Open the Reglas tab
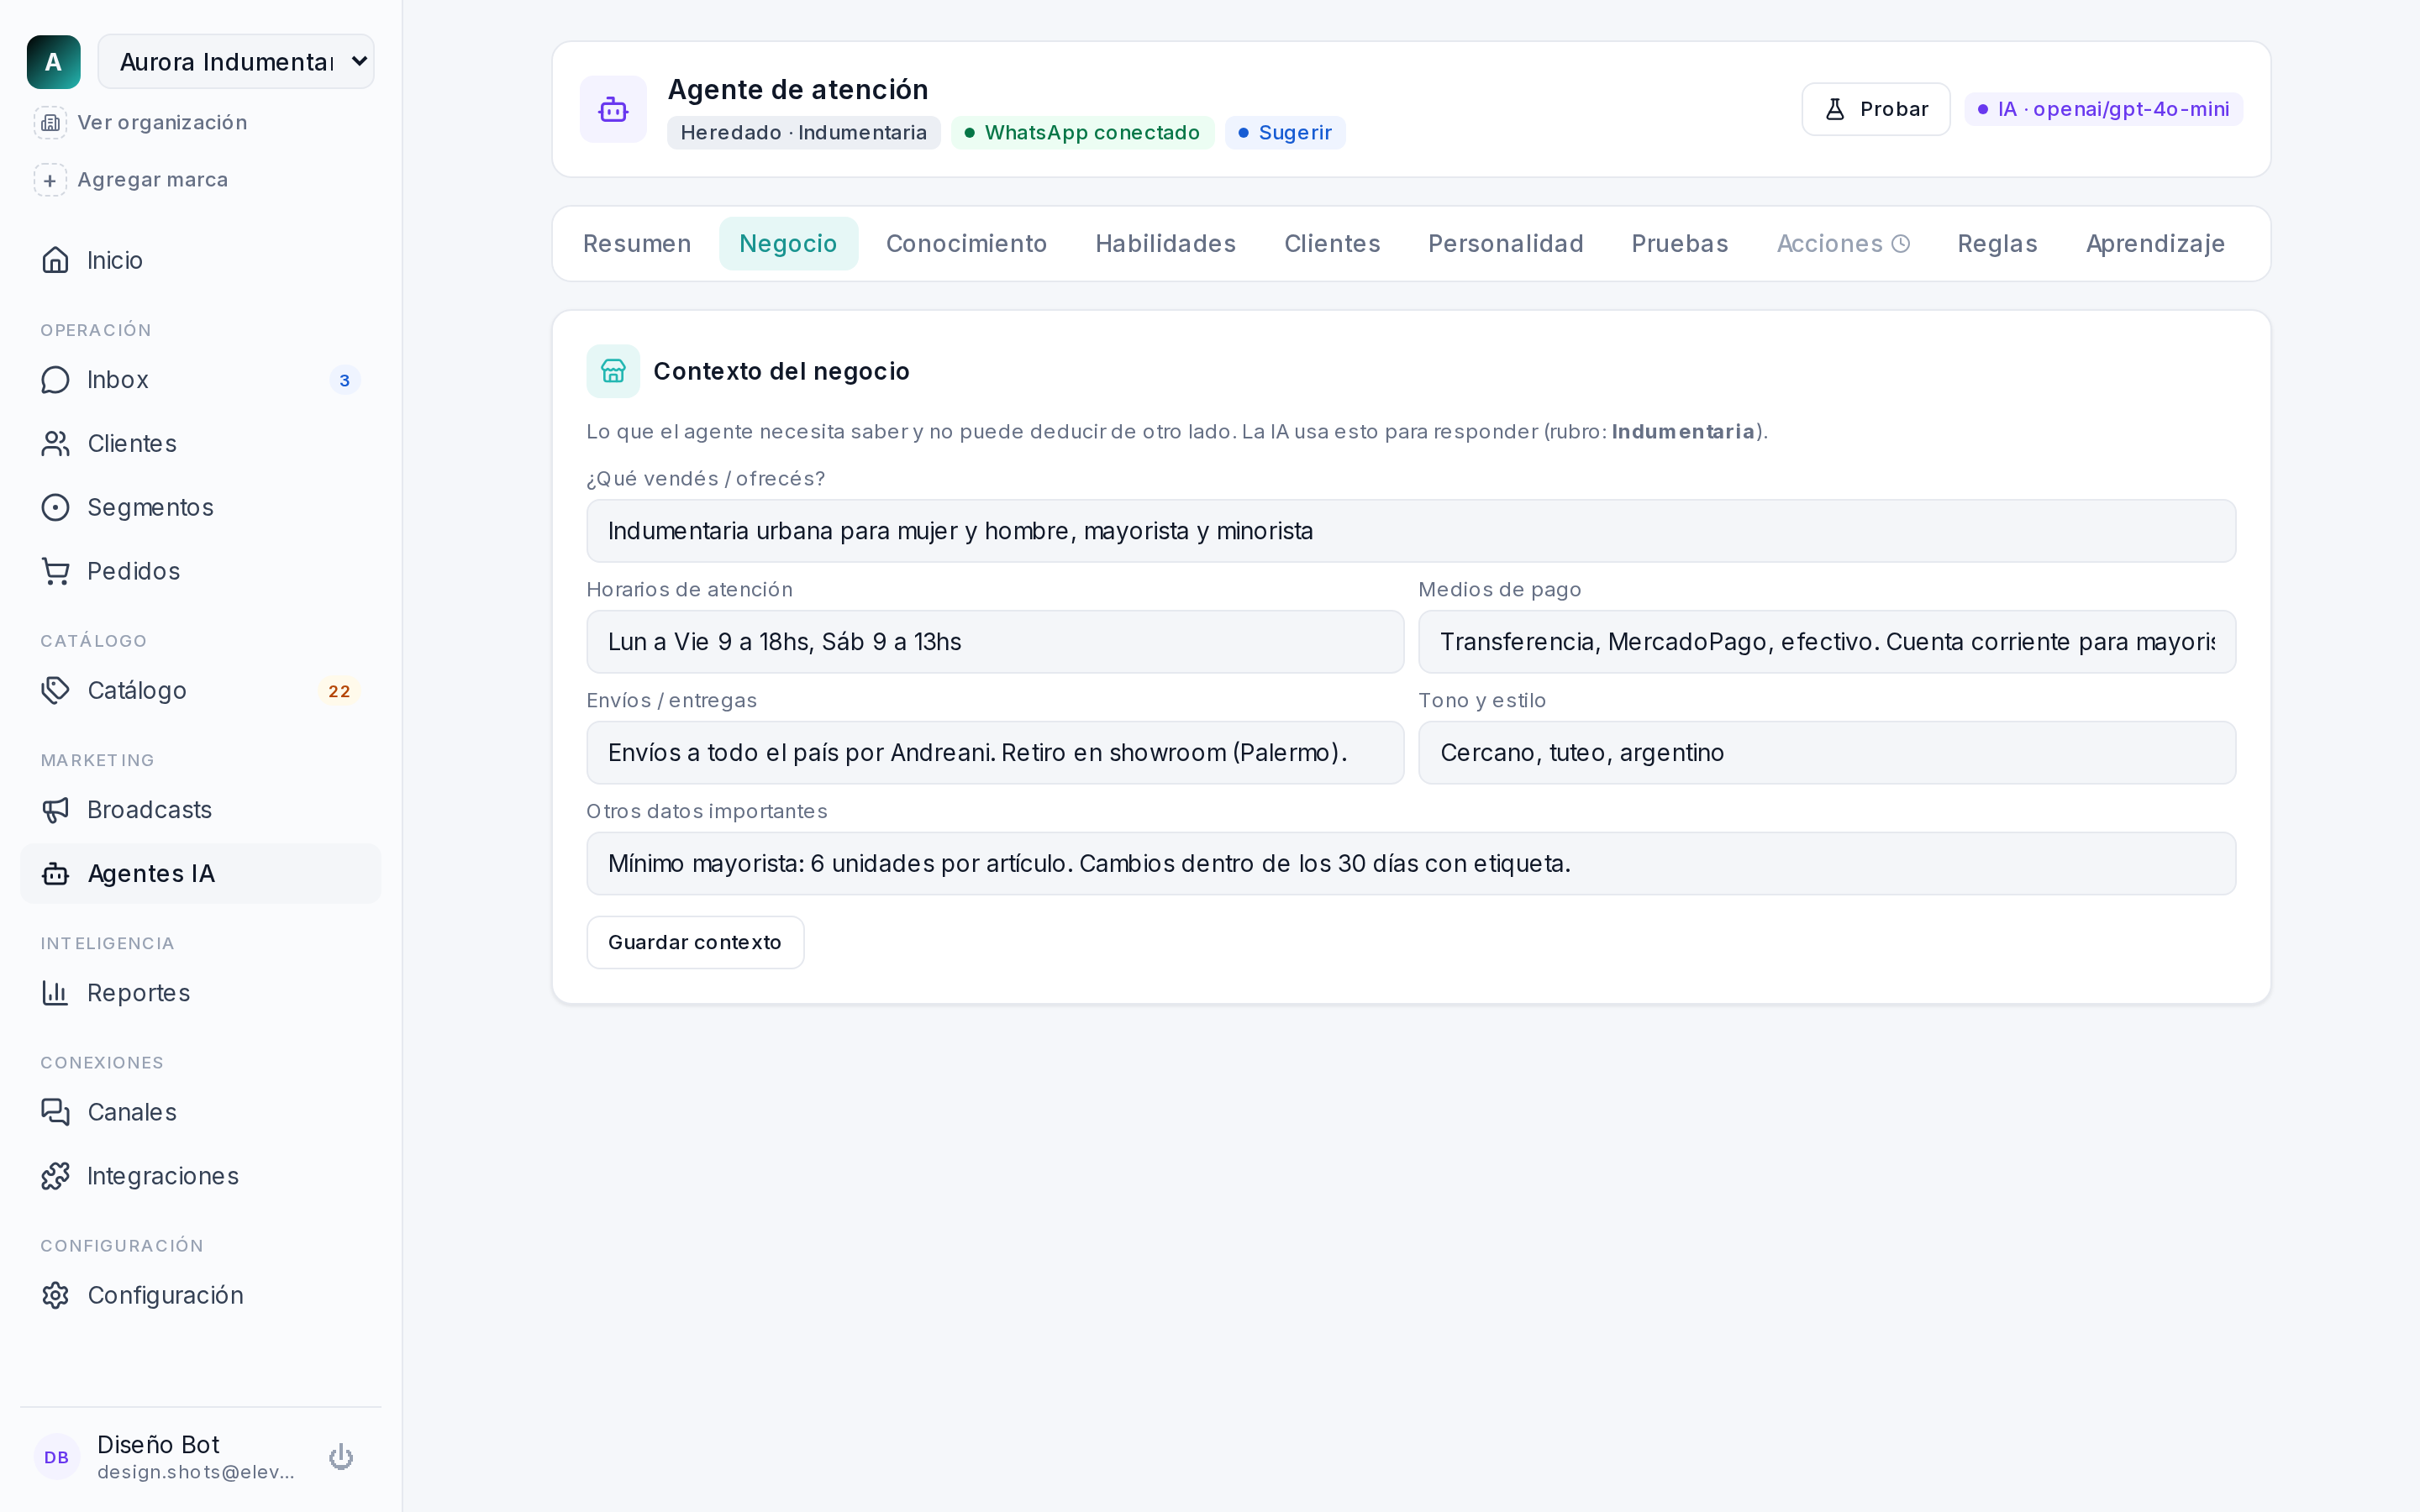2420x1512 pixels. (1997, 244)
